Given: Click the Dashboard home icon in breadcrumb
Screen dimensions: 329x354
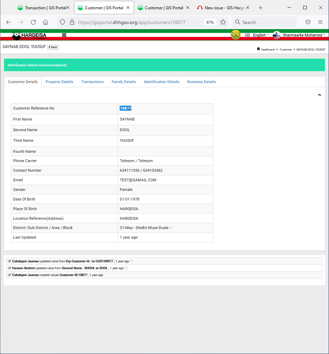Looking at the screenshot, I should tap(258, 49).
